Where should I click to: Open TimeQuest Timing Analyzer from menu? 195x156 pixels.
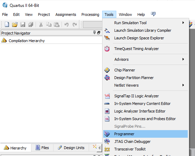coord(145,49)
